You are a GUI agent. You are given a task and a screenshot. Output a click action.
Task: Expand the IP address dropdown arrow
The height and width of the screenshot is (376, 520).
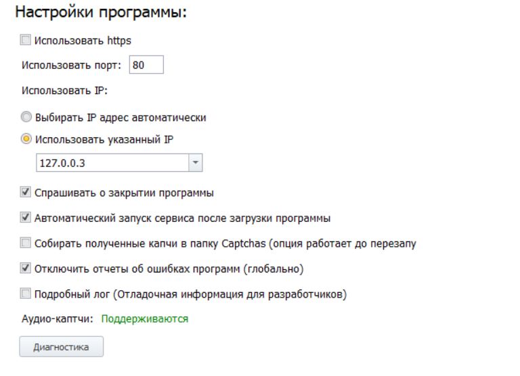(x=196, y=163)
